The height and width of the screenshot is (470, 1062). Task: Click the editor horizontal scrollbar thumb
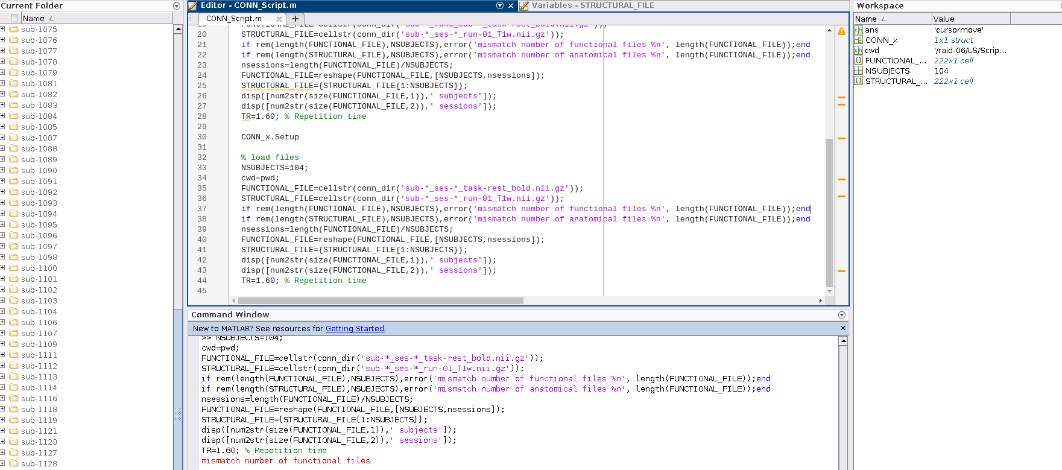(x=380, y=300)
